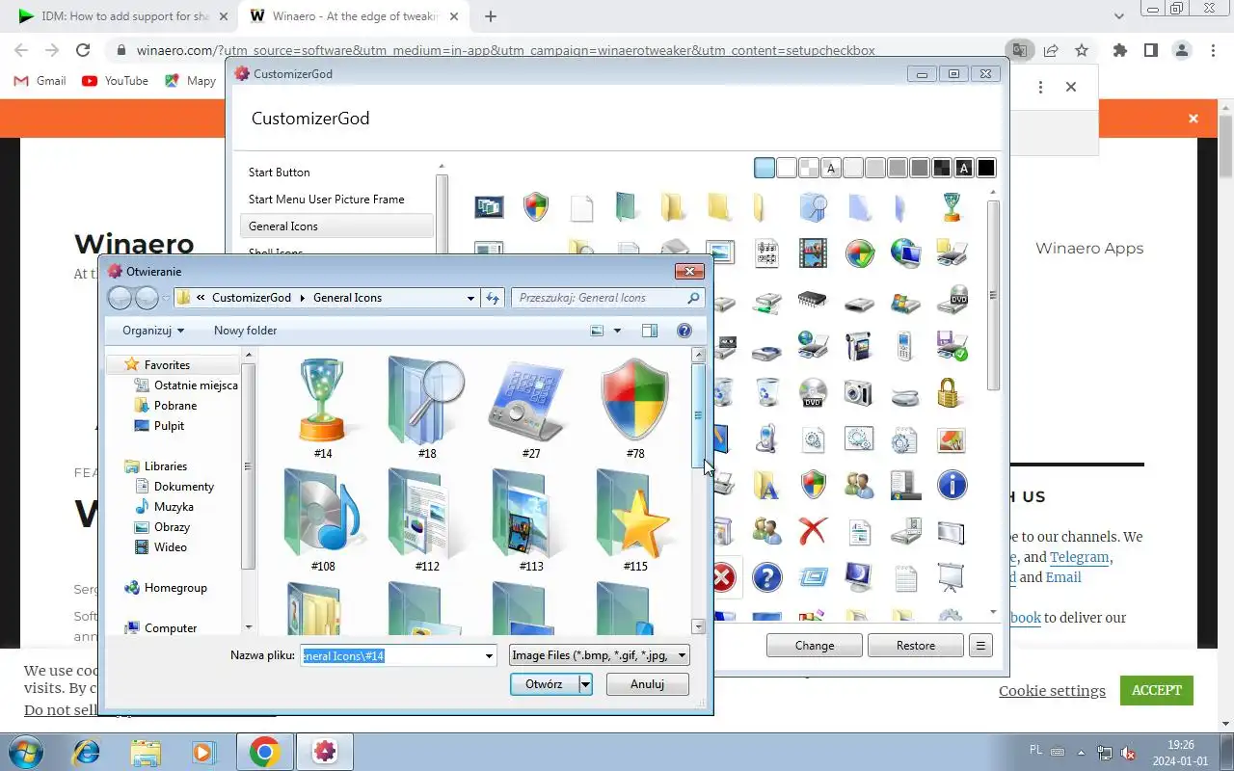Click the refresh button beside the address path
This screenshot has width=1234, height=771.
coord(493,298)
